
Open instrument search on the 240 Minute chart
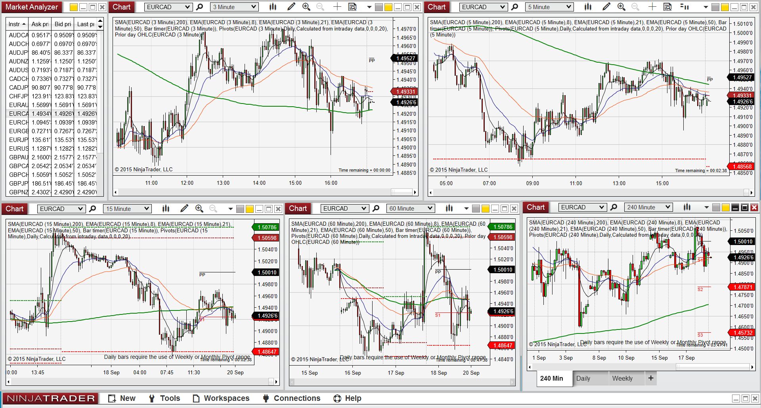tap(614, 207)
